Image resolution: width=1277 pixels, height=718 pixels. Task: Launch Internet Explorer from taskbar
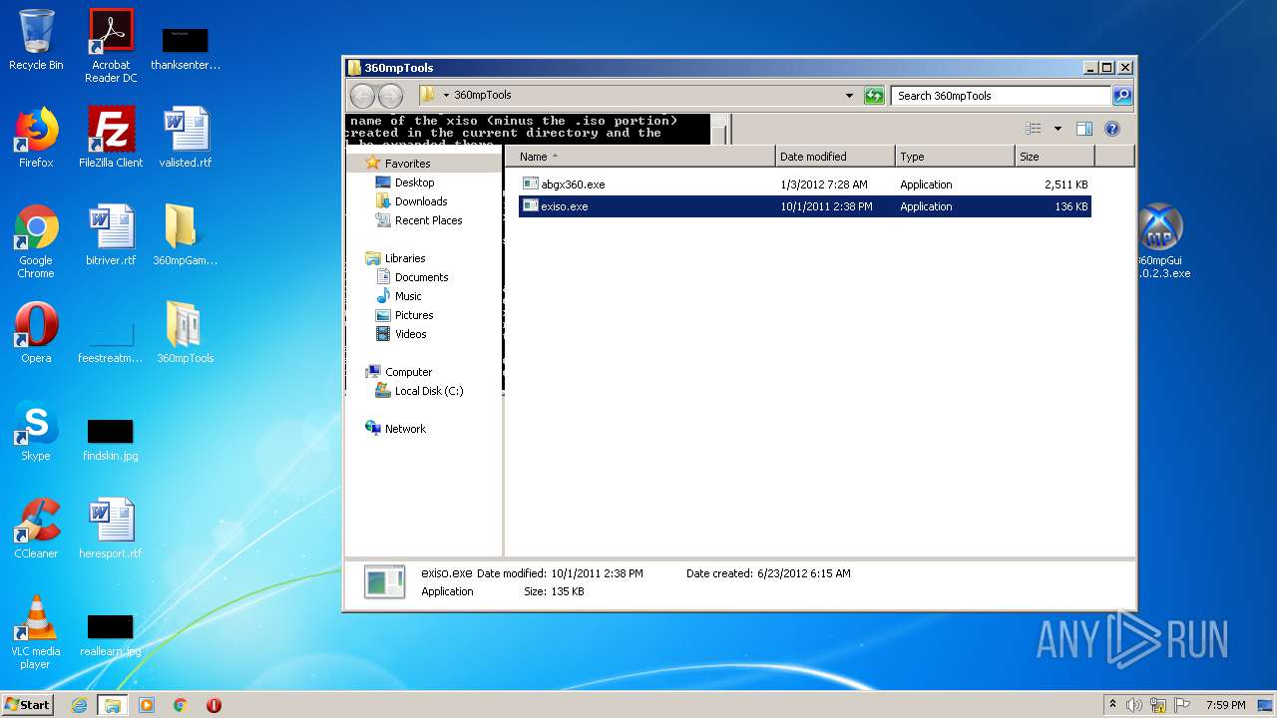80,705
